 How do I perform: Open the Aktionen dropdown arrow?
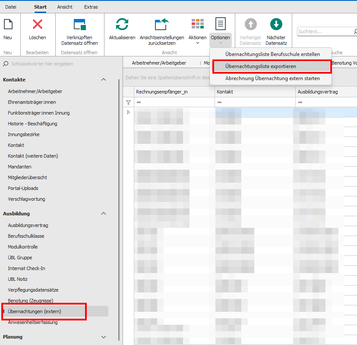point(198,43)
